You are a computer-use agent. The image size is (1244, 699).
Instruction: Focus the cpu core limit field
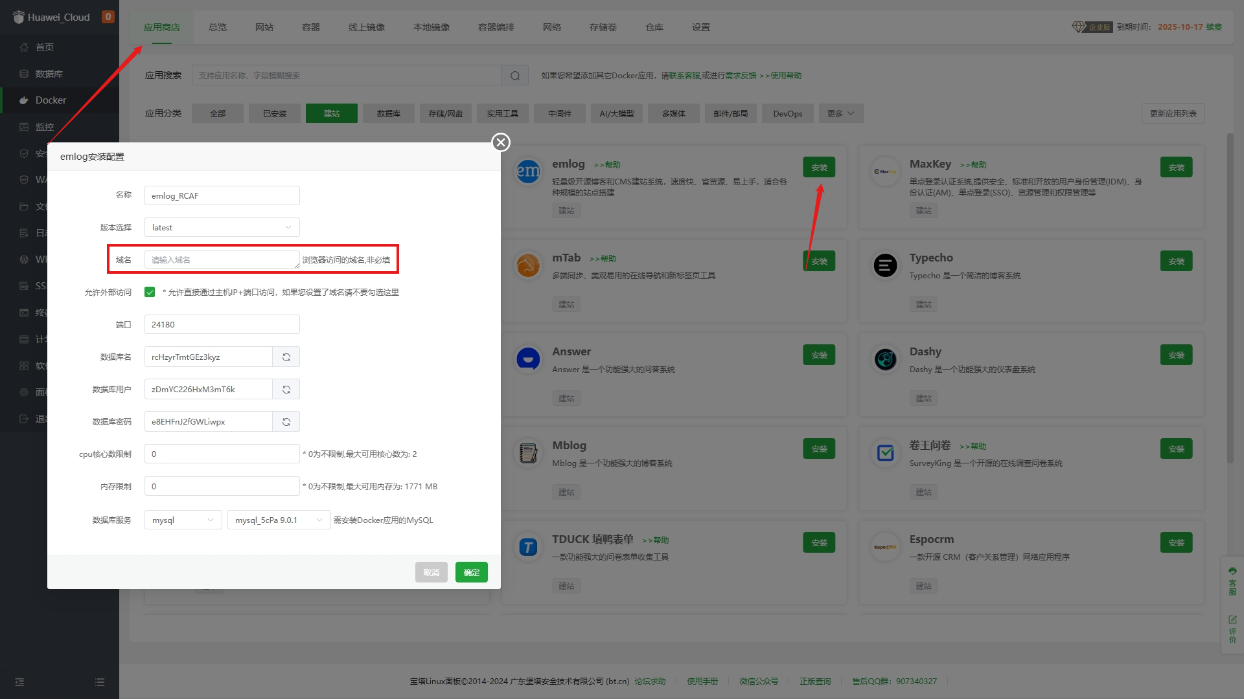(222, 454)
